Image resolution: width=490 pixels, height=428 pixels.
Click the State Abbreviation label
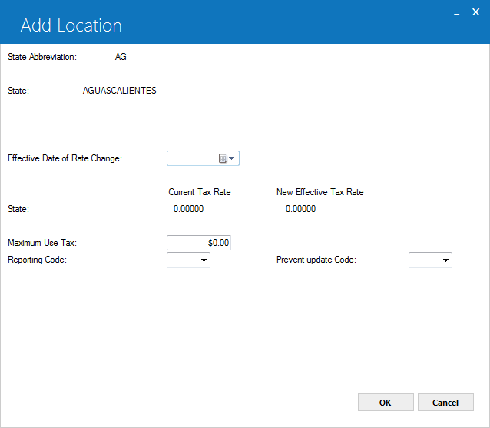coord(42,57)
